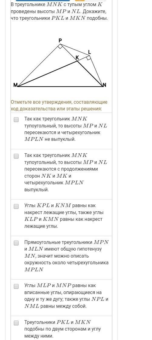Click vertex label N in the diagram

[105, 85]
